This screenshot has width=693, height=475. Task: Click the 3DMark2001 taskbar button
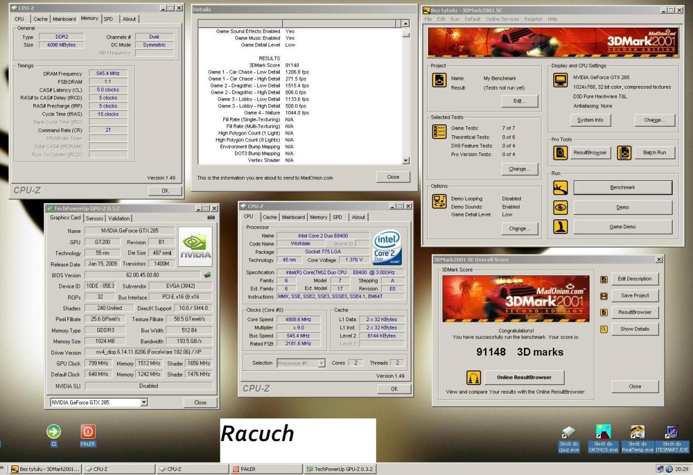pos(46,469)
